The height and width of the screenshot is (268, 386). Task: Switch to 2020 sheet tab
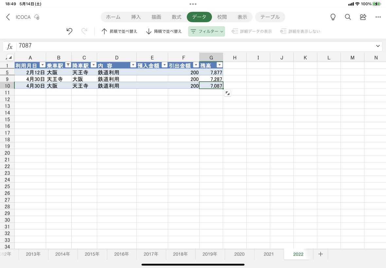[239, 254]
